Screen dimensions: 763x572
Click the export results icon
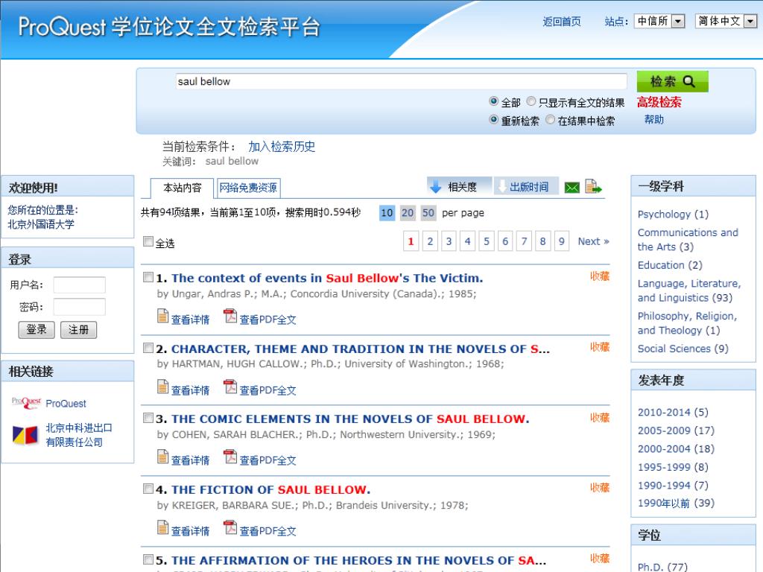[593, 186]
